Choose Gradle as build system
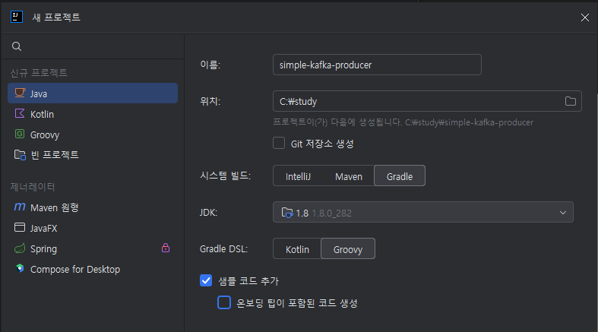Viewport: 598px width, 332px height. tap(400, 176)
